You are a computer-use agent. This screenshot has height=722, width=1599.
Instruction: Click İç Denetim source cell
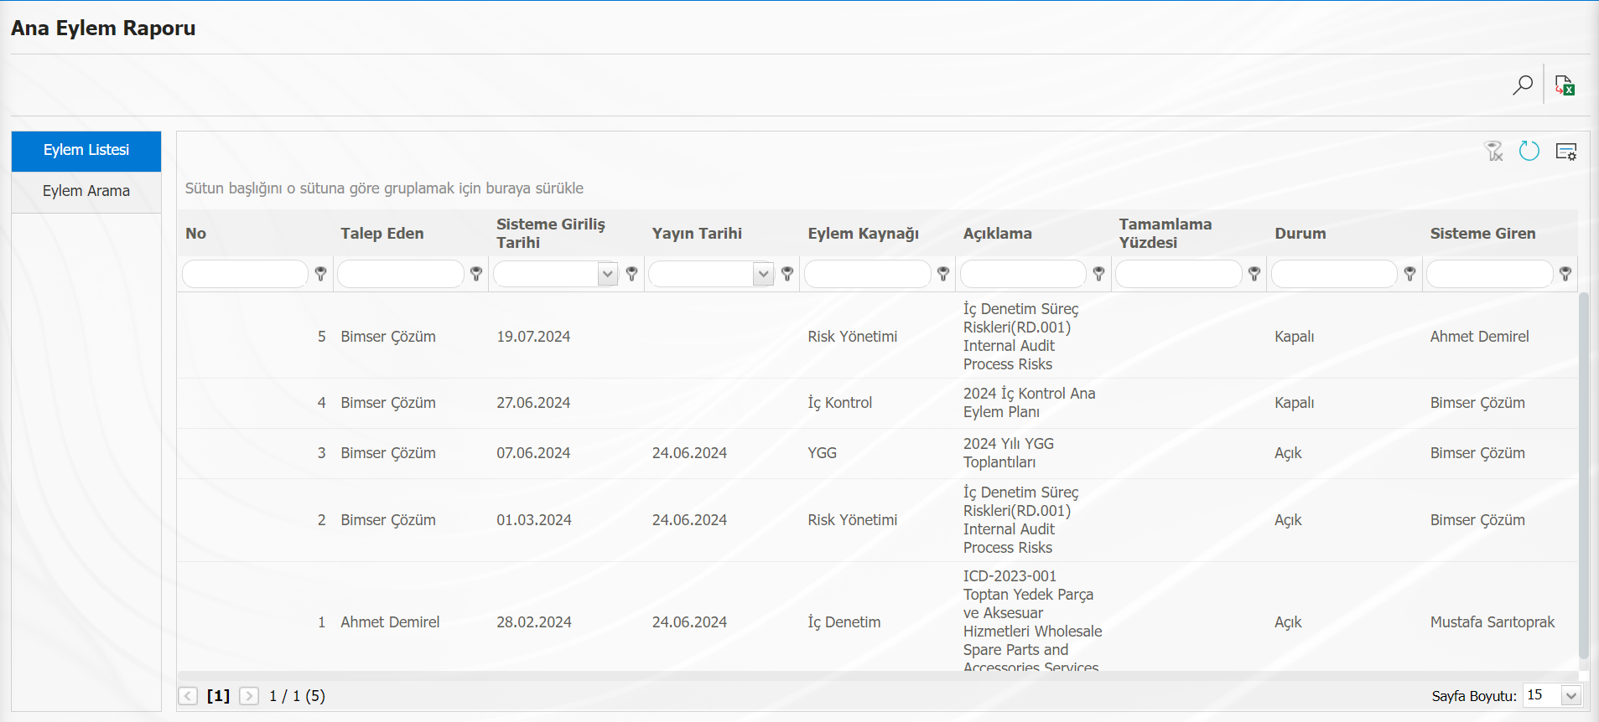tap(844, 622)
